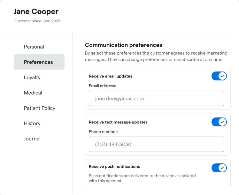
Task: Focus the phone number input field
Action: (157, 145)
